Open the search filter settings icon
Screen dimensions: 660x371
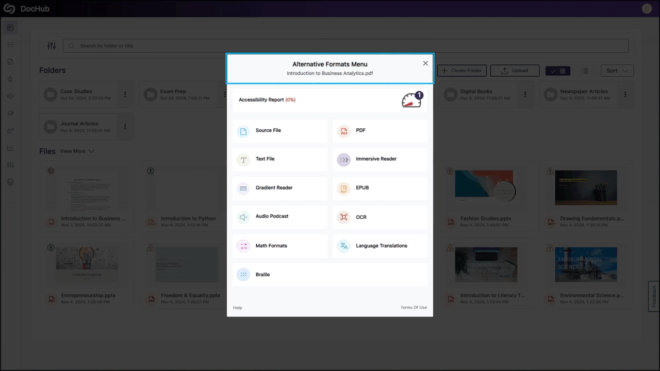click(x=52, y=46)
